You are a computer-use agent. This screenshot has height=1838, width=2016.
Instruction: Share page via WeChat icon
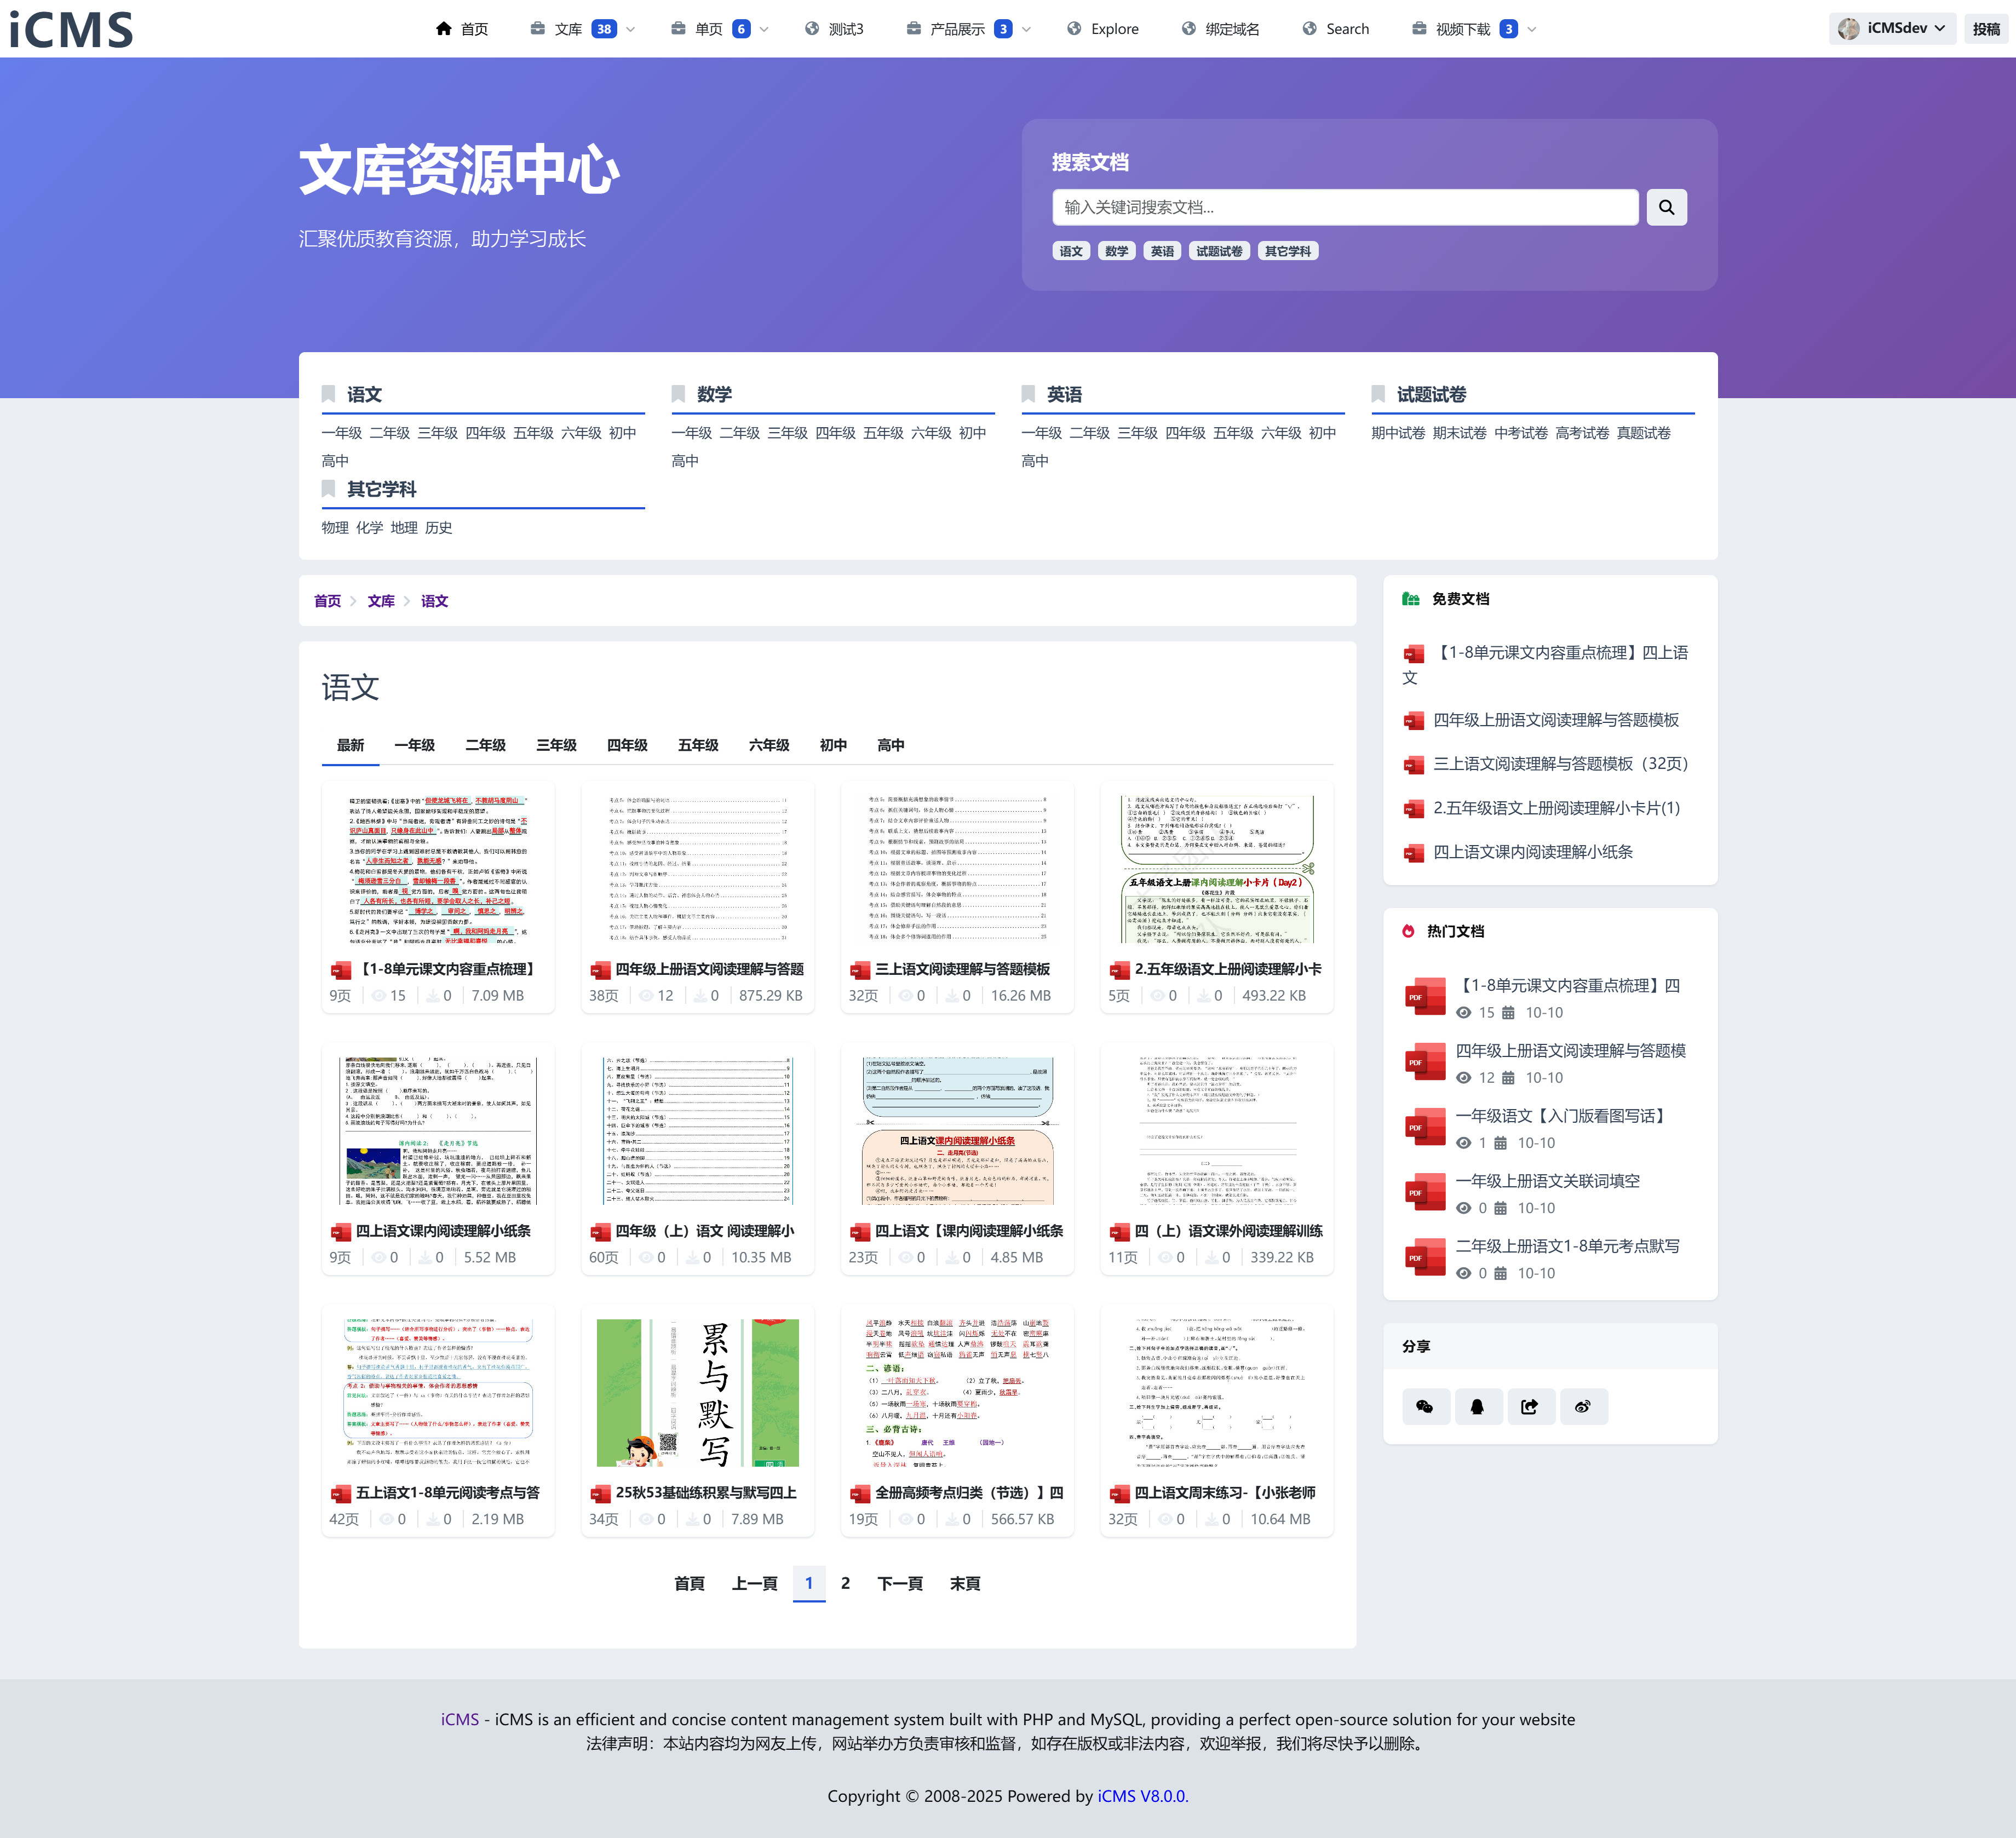coord(1425,1406)
